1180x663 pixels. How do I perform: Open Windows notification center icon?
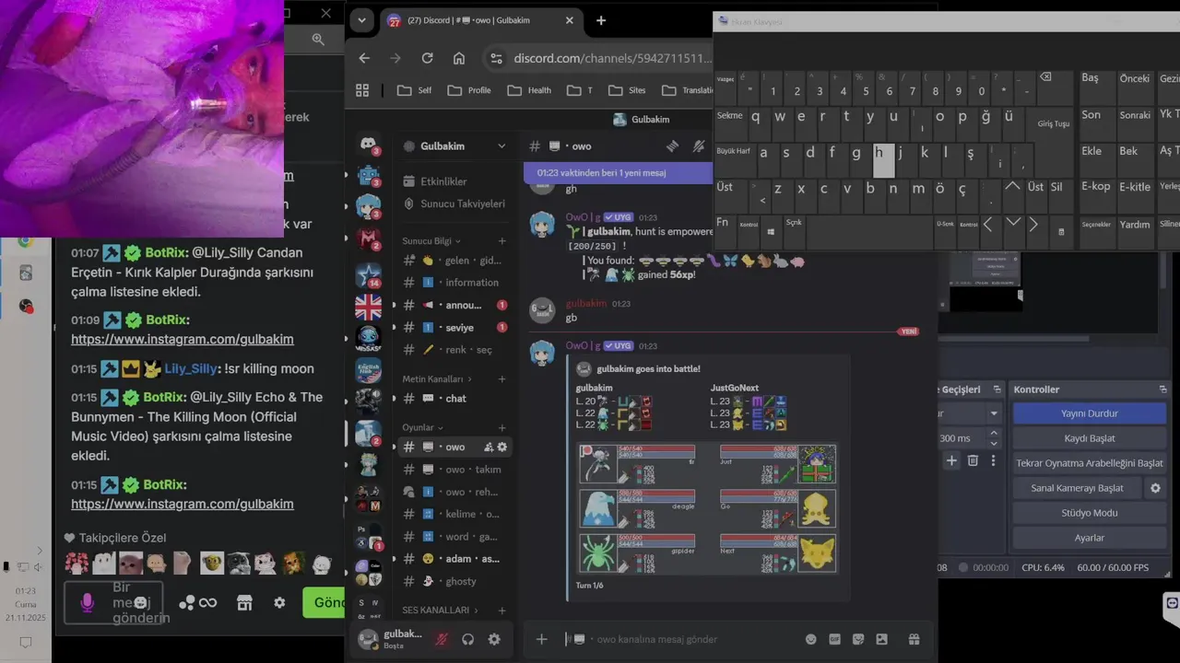[26, 642]
